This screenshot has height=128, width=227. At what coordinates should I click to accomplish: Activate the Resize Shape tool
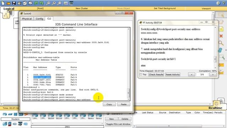click(222, 57)
